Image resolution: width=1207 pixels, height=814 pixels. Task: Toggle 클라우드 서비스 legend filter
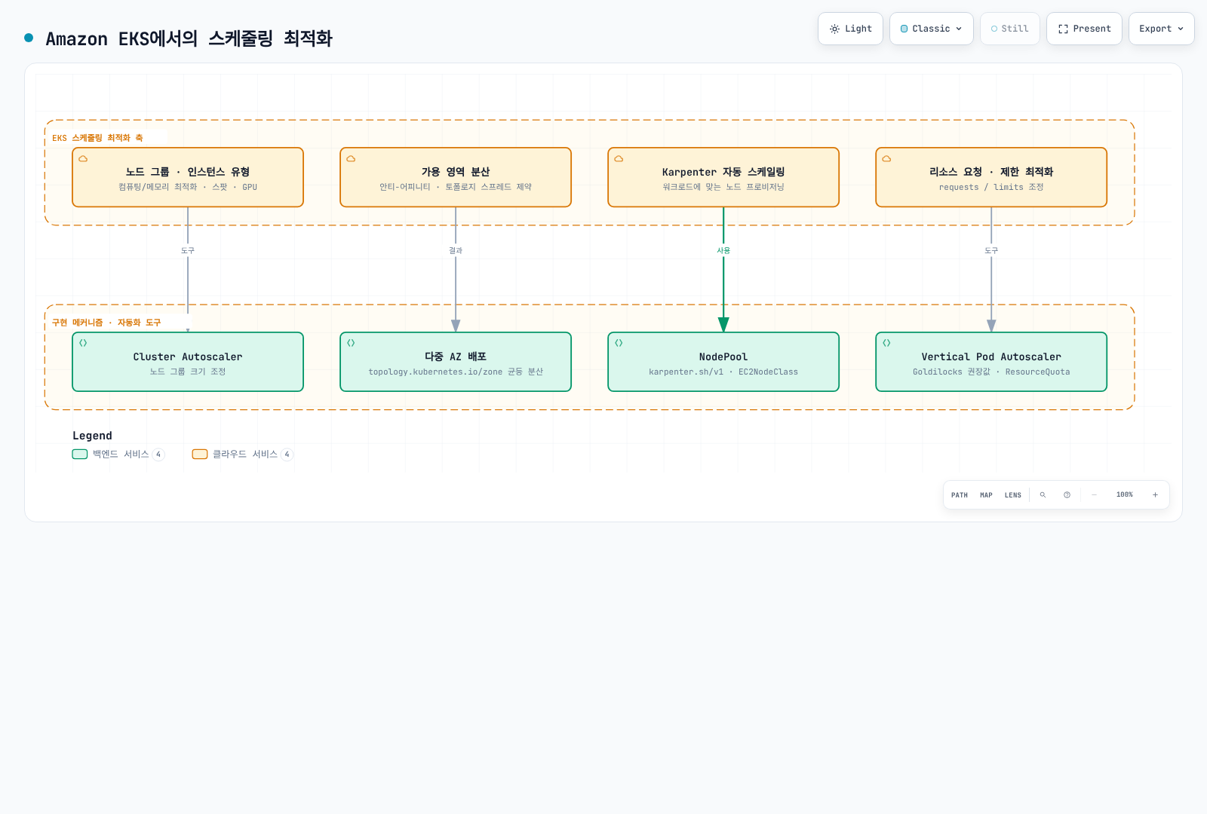tap(243, 454)
